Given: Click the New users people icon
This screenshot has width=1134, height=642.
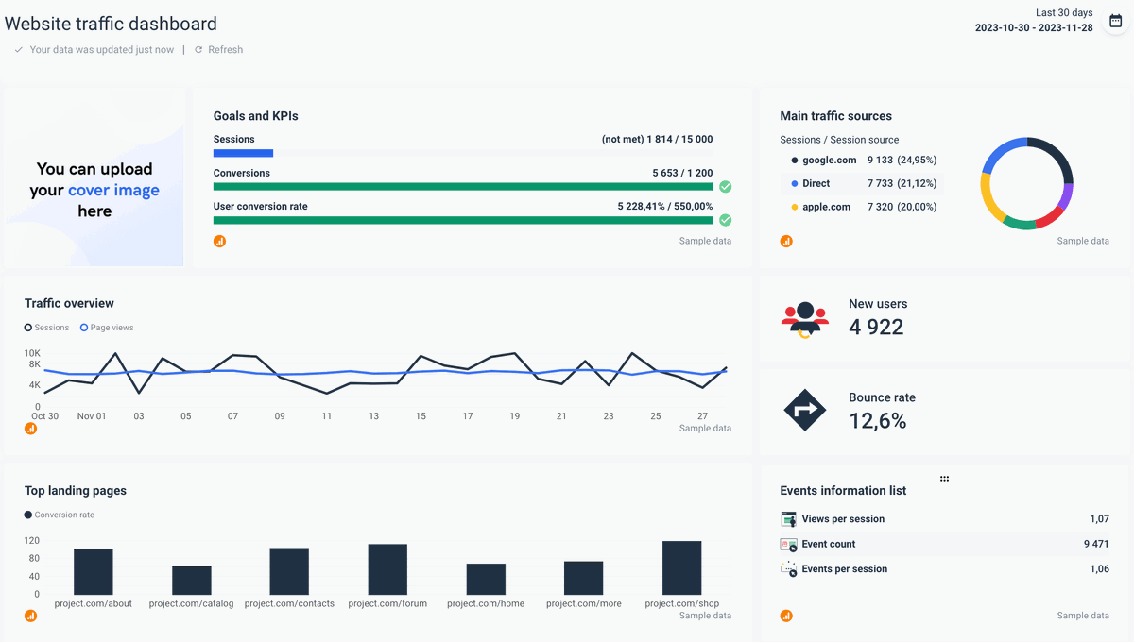Looking at the screenshot, I should (x=805, y=319).
